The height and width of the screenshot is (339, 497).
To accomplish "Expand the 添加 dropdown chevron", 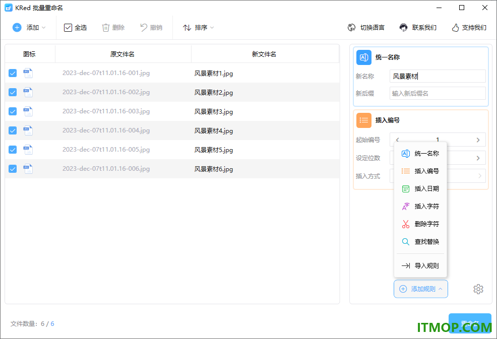I will [44, 28].
